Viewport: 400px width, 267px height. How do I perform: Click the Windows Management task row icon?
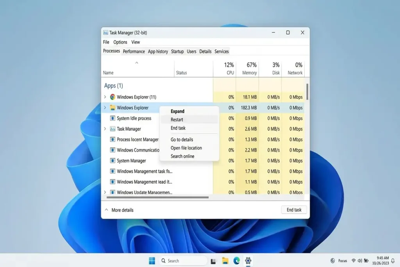[112, 171]
